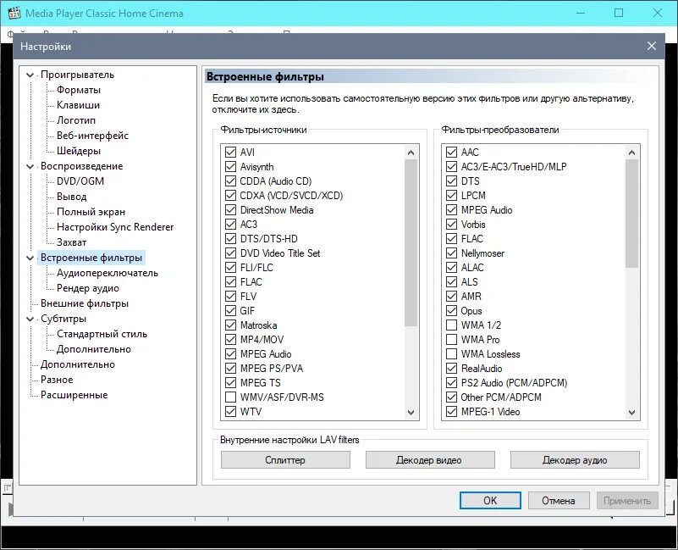
Task: Select DVD/OGM in the settings tree
Action: 80,181
